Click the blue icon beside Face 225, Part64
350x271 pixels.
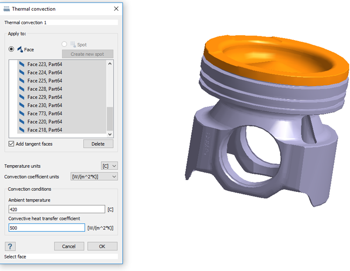point(21,81)
